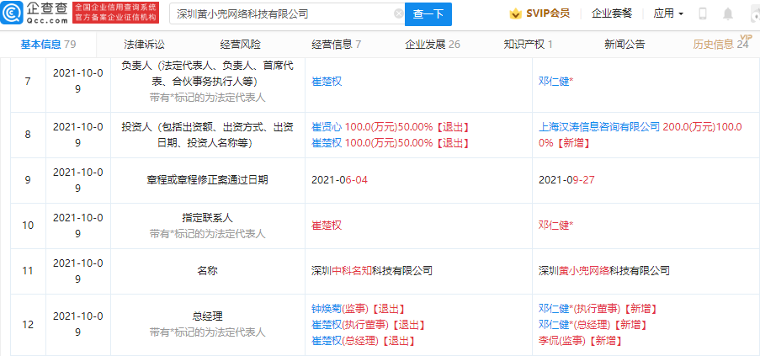
Task: Switch to 历史信息 tab
Action: point(720,45)
